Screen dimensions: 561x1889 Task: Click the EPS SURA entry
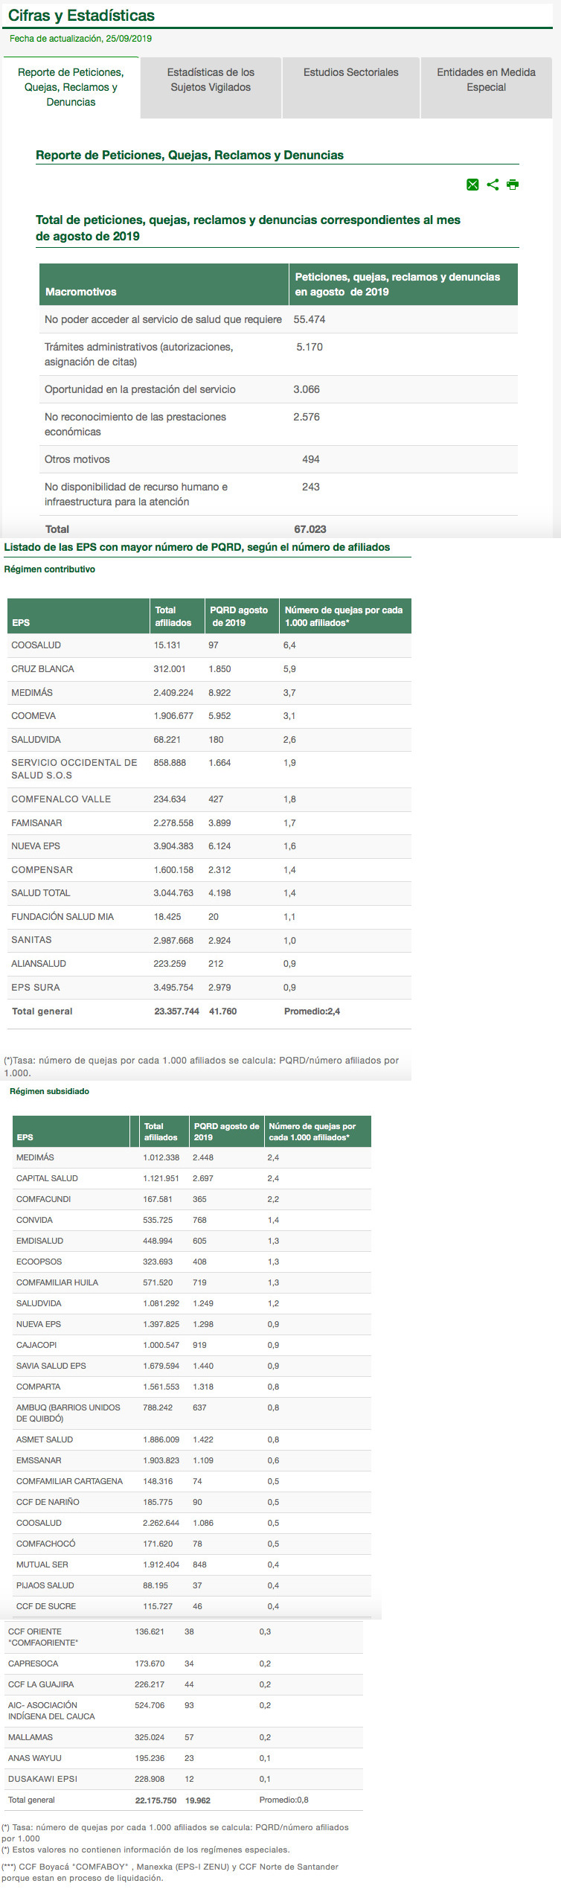click(x=36, y=988)
